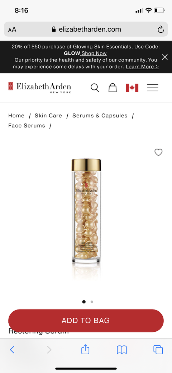The image size is (172, 373).
Task: Click the Shop Now promo link
Action: (94, 53)
